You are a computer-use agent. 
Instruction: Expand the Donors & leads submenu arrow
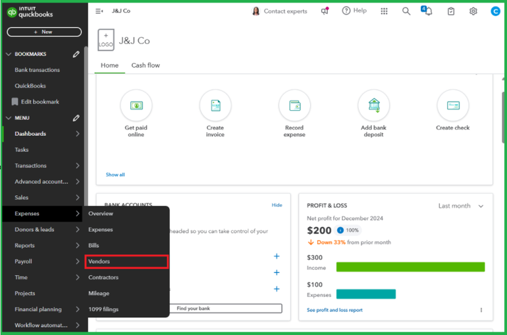[x=78, y=229]
